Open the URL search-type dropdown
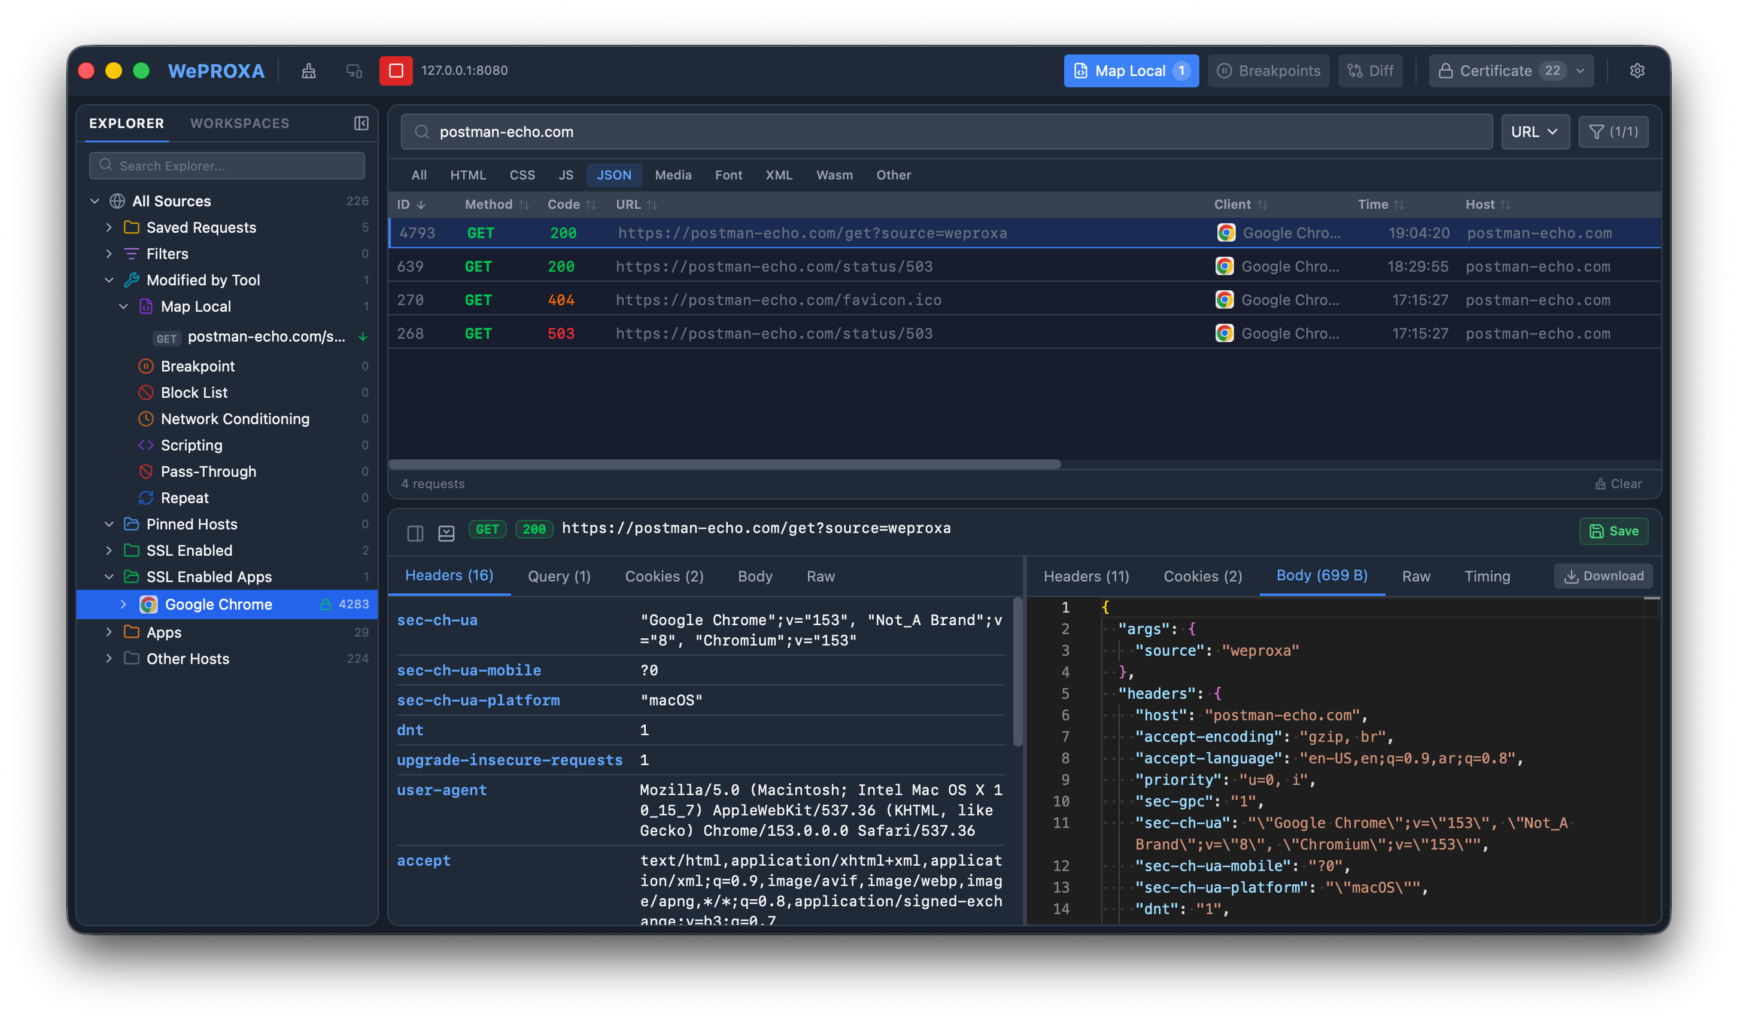The width and height of the screenshot is (1738, 1023). 1535,132
